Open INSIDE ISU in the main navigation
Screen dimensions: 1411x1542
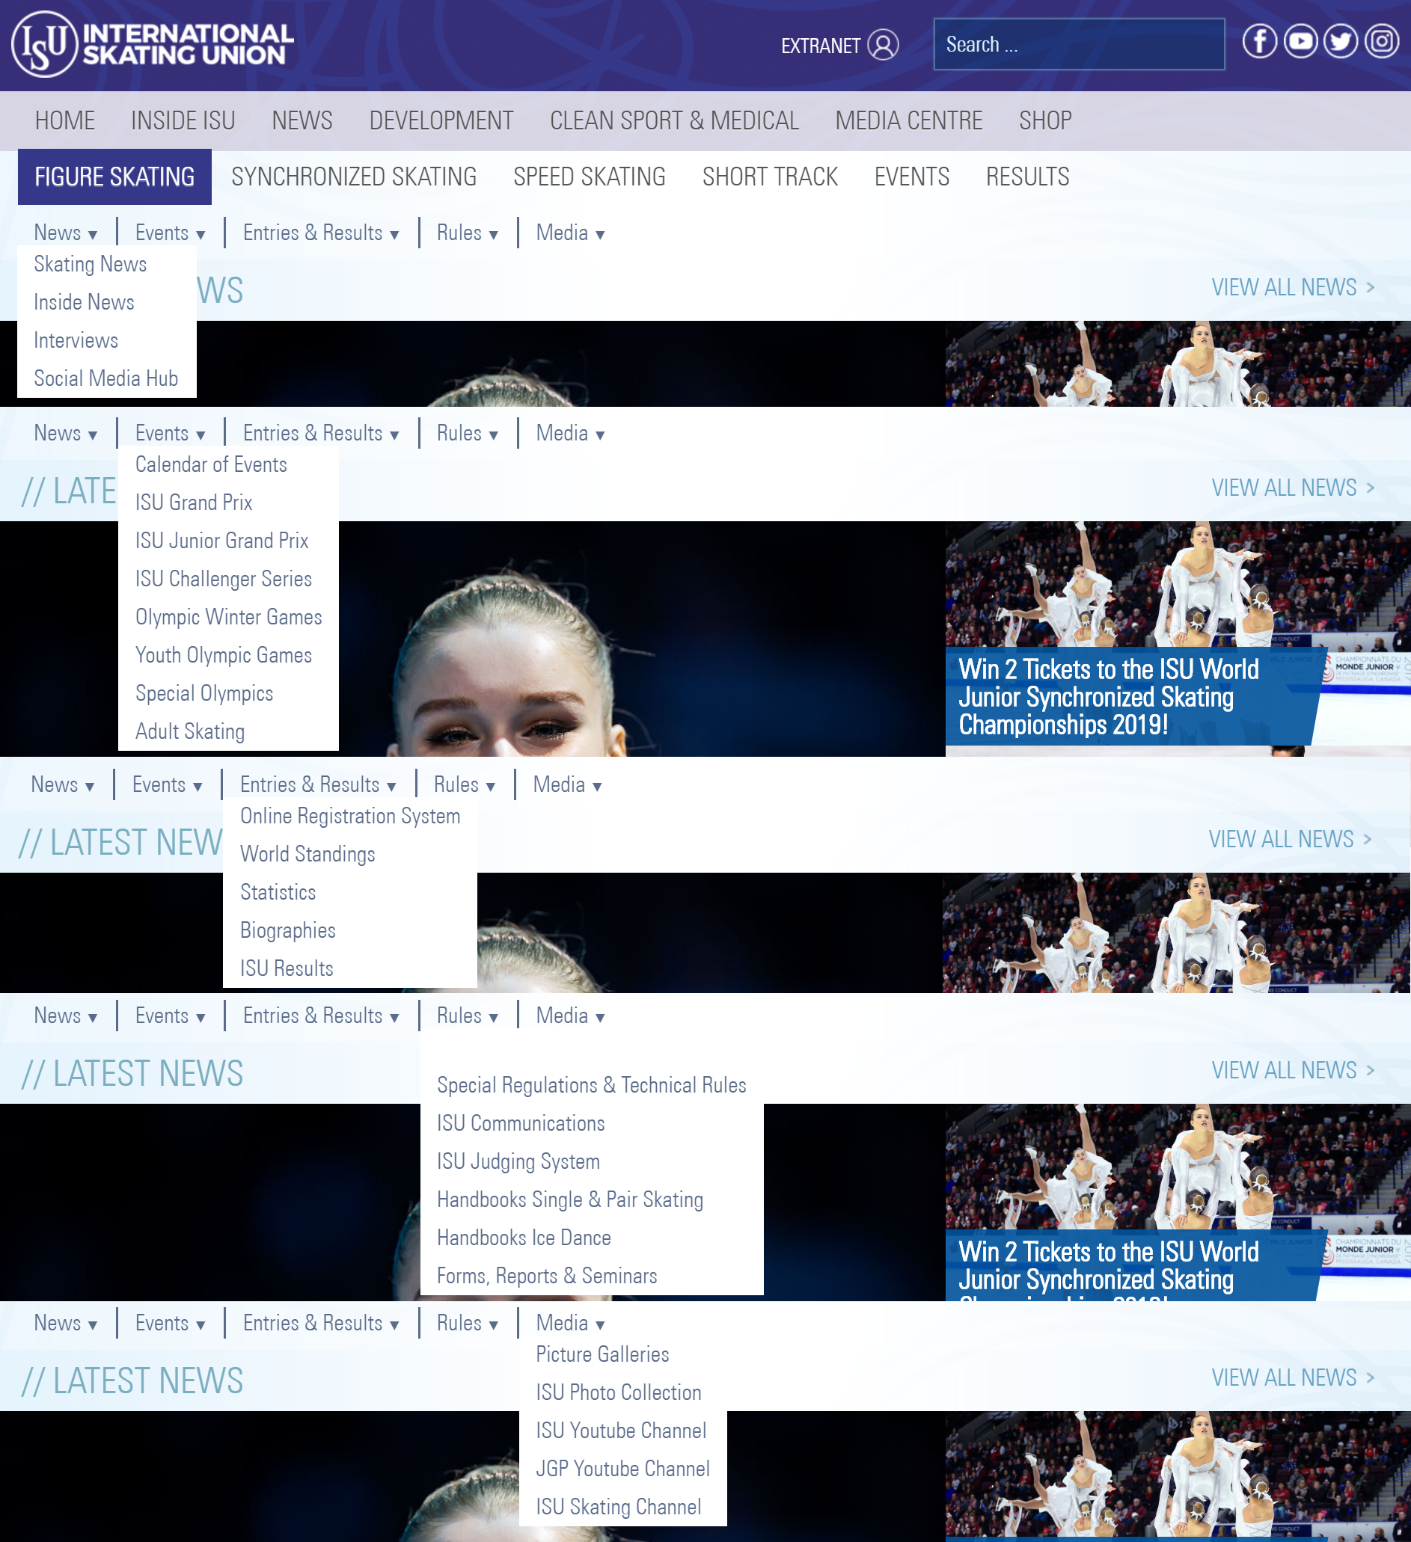pyautogui.click(x=183, y=121)
